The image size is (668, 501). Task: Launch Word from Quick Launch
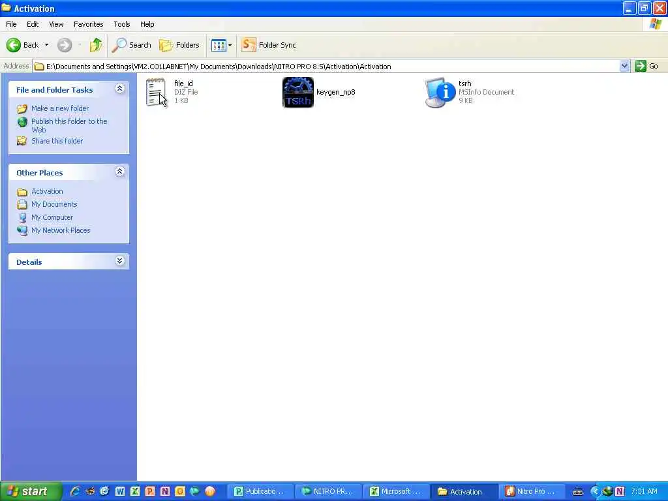pos(120,491)
